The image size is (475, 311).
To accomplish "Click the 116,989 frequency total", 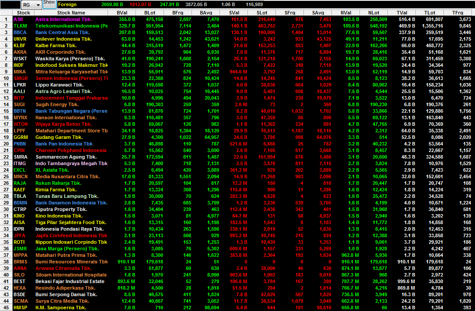I will pos(254,4).
